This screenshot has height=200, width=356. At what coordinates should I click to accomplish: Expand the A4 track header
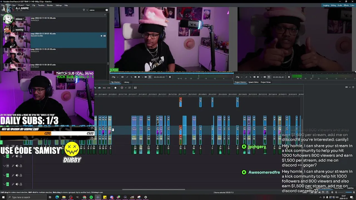click(x=4, y=166)
